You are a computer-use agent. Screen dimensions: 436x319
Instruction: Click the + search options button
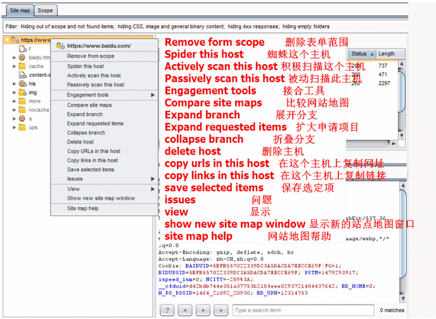(203, 311)
